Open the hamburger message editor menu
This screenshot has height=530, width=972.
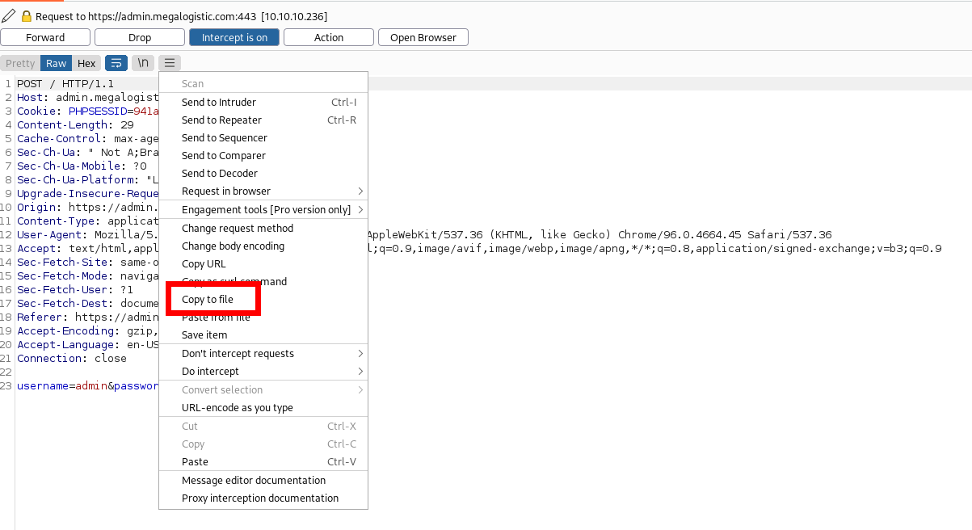point(170,63)
